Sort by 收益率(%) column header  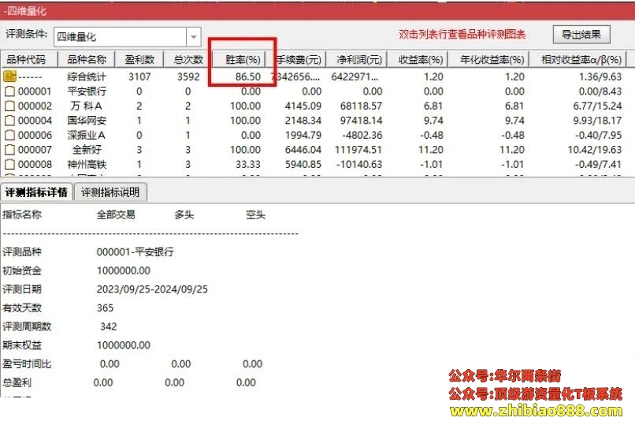pos(418,60)
